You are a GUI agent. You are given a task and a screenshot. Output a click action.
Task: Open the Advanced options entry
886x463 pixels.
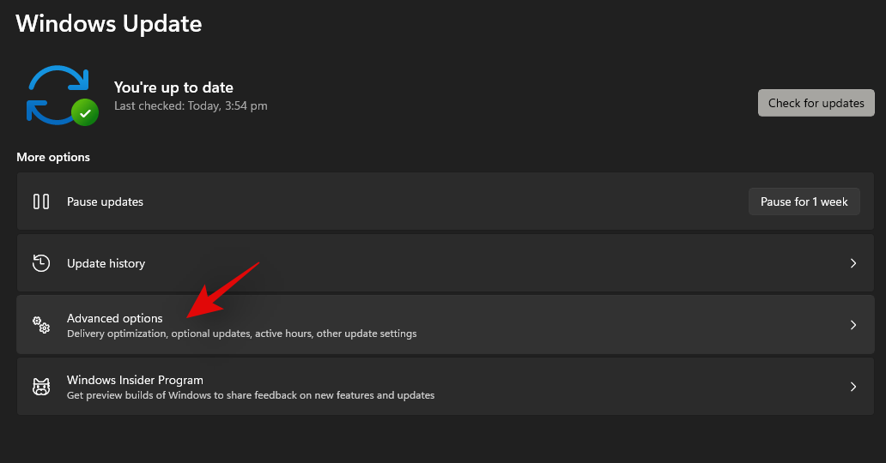click(x=114, y=318)
